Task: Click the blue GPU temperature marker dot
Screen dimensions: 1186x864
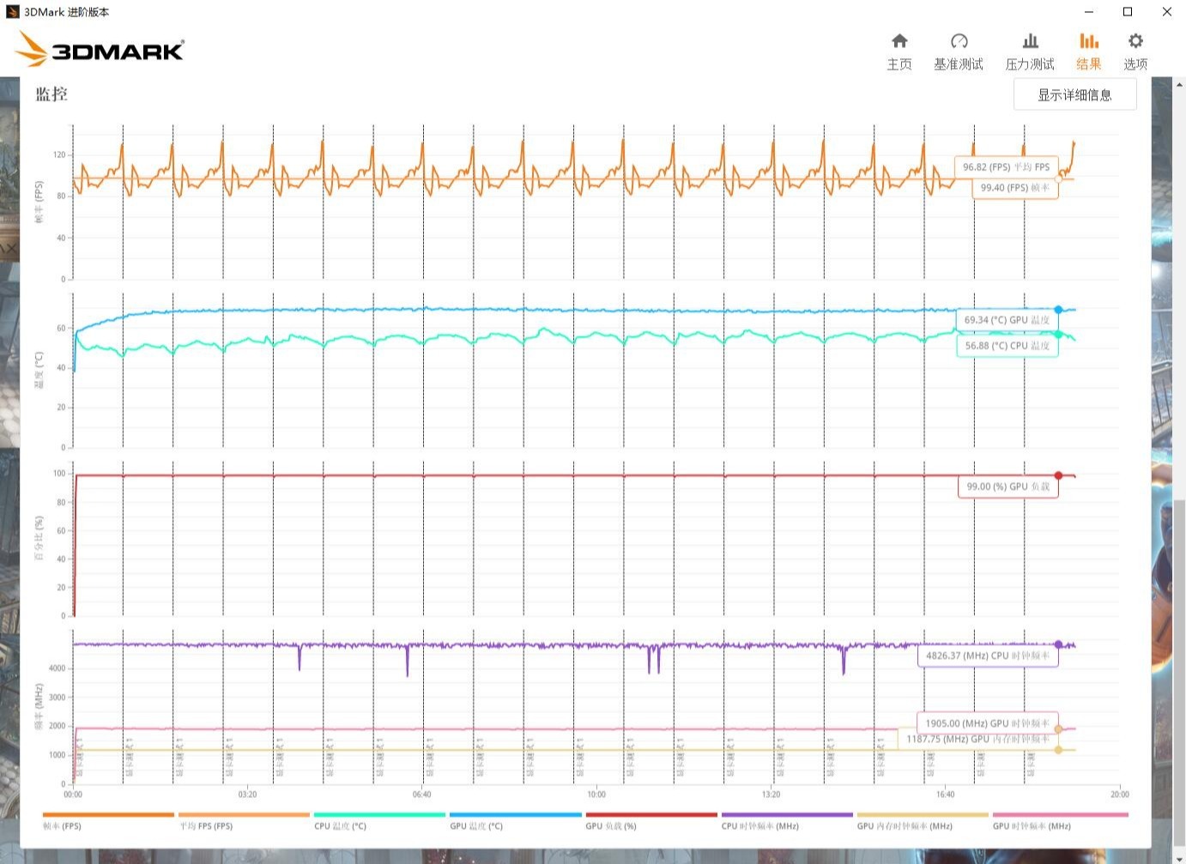Action: [x=1058, y=310]
